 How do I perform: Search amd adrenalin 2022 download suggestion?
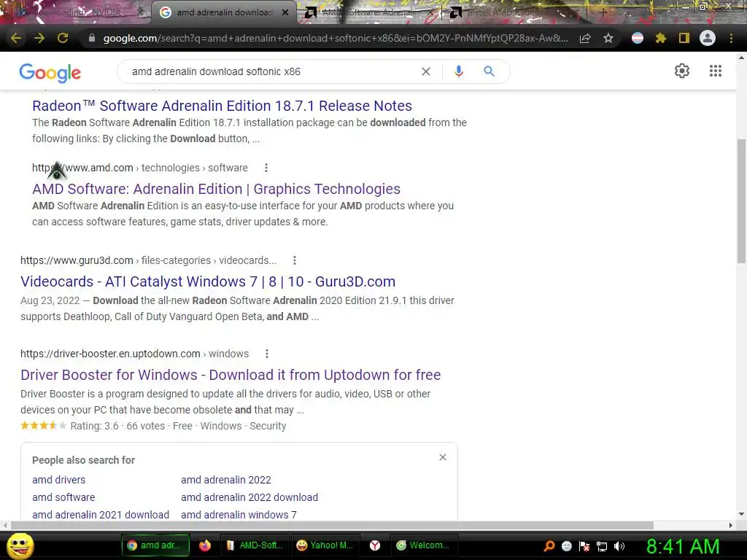pyautogui.click(x=249, y=497)
